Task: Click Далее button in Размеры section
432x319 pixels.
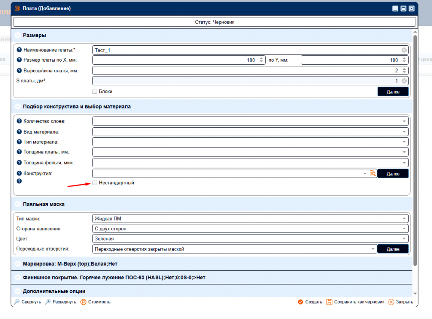Action: coord(393,91)
